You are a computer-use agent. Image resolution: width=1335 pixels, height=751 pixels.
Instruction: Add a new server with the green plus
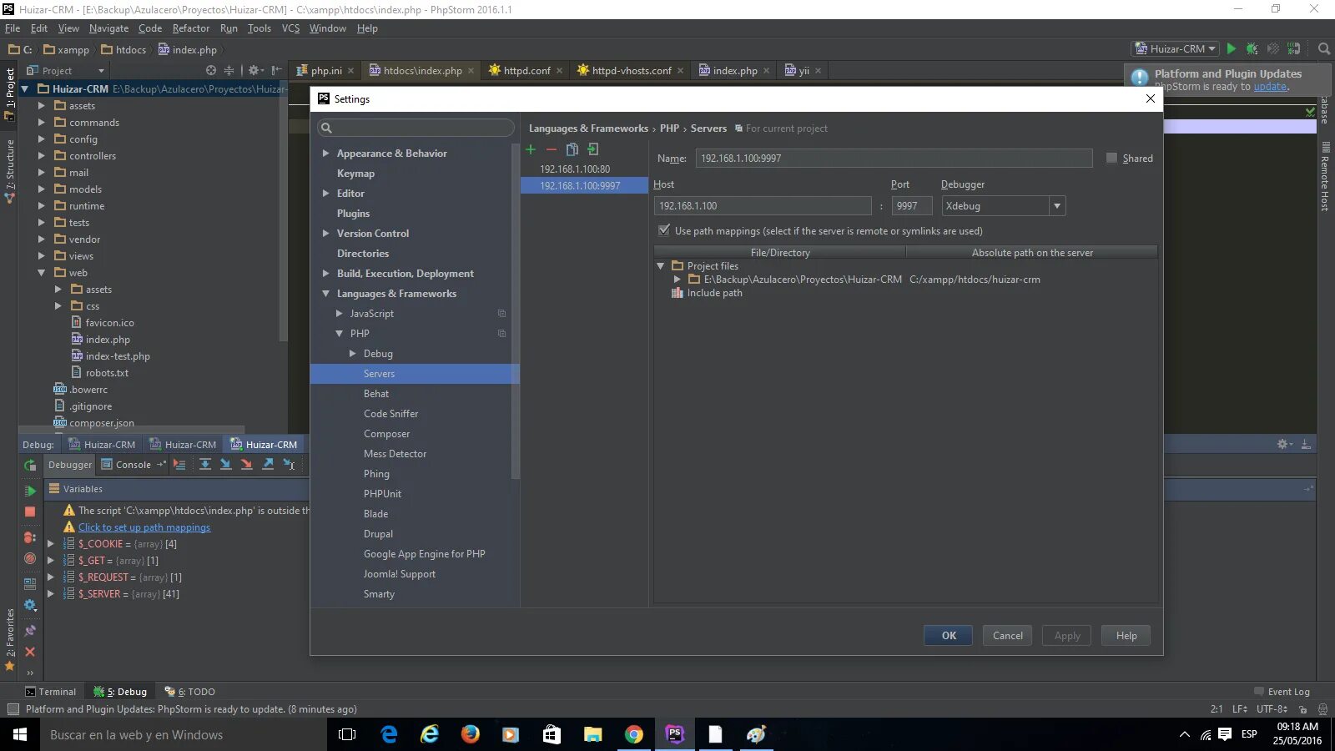click(x=531, y=149)
